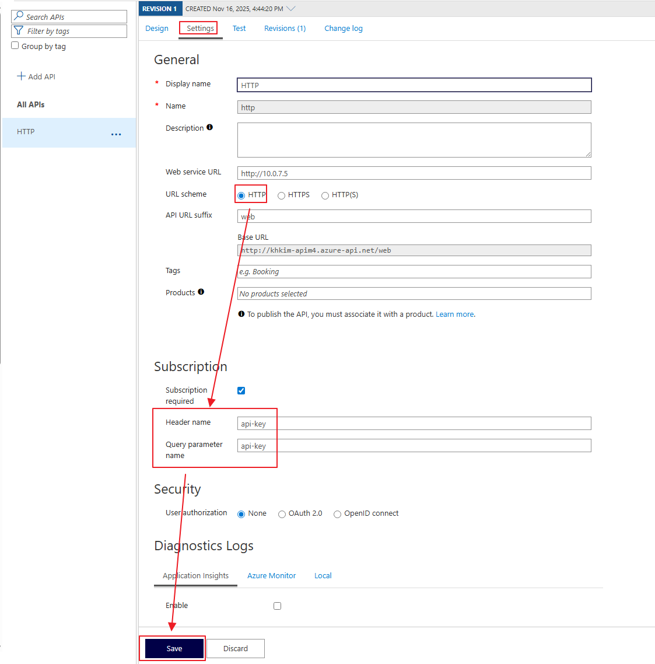Click the Search APIs magnifier icon

tap(19, 16)
